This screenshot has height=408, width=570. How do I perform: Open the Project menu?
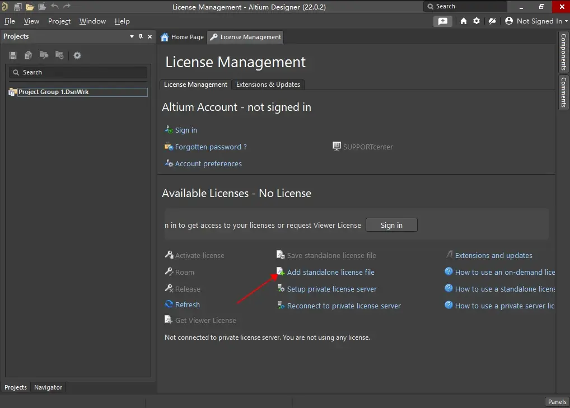pyautogui.click(x=59, y=21)
